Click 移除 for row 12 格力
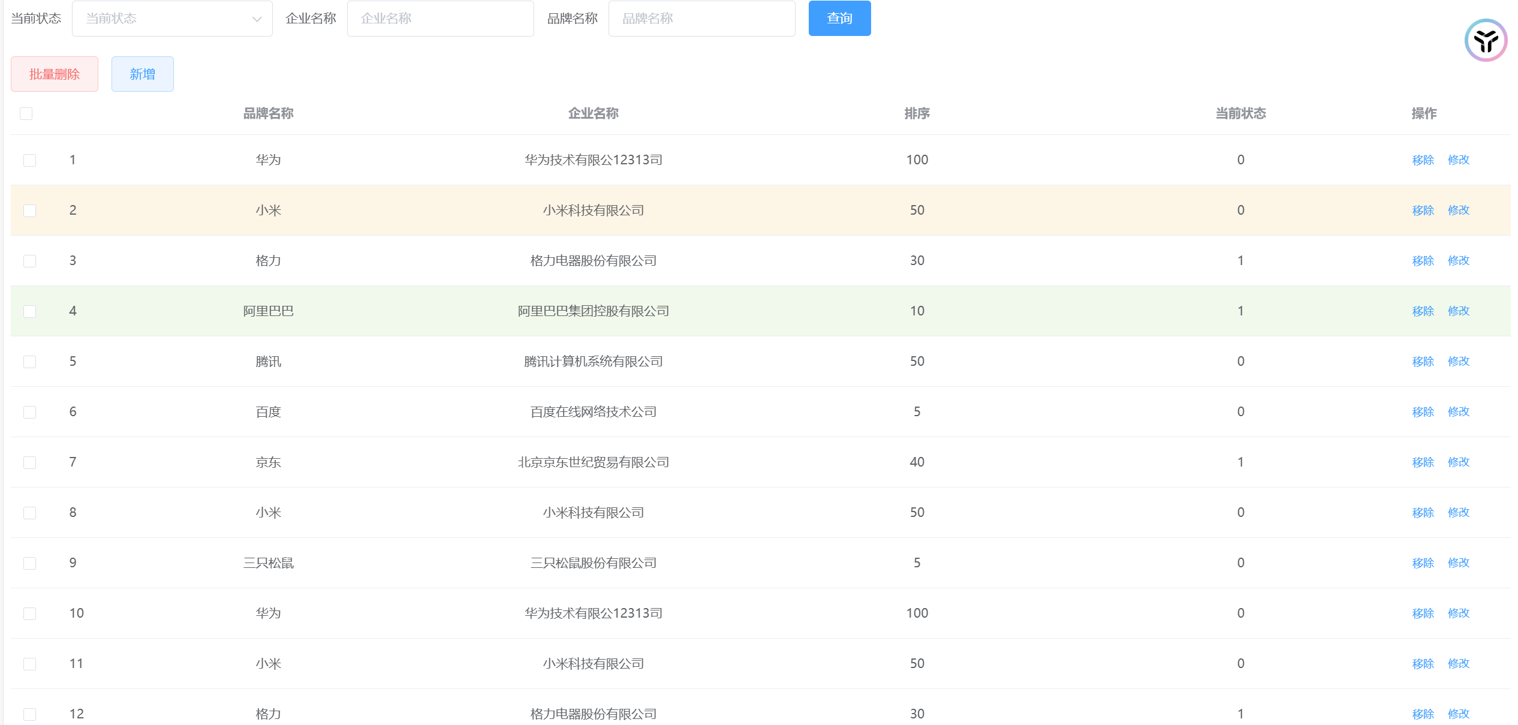 point(1423,714)
